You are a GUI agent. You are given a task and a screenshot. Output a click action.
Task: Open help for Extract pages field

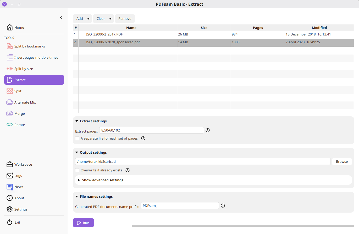[208, 130]
